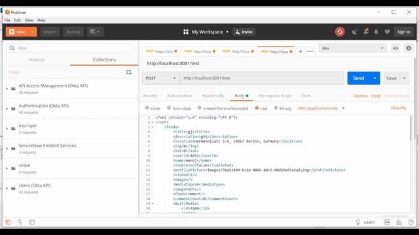This screenshot has height=235, width=419.
Task: Click the Beautify link
Action: pyautogui.click(x=399, y=108)
